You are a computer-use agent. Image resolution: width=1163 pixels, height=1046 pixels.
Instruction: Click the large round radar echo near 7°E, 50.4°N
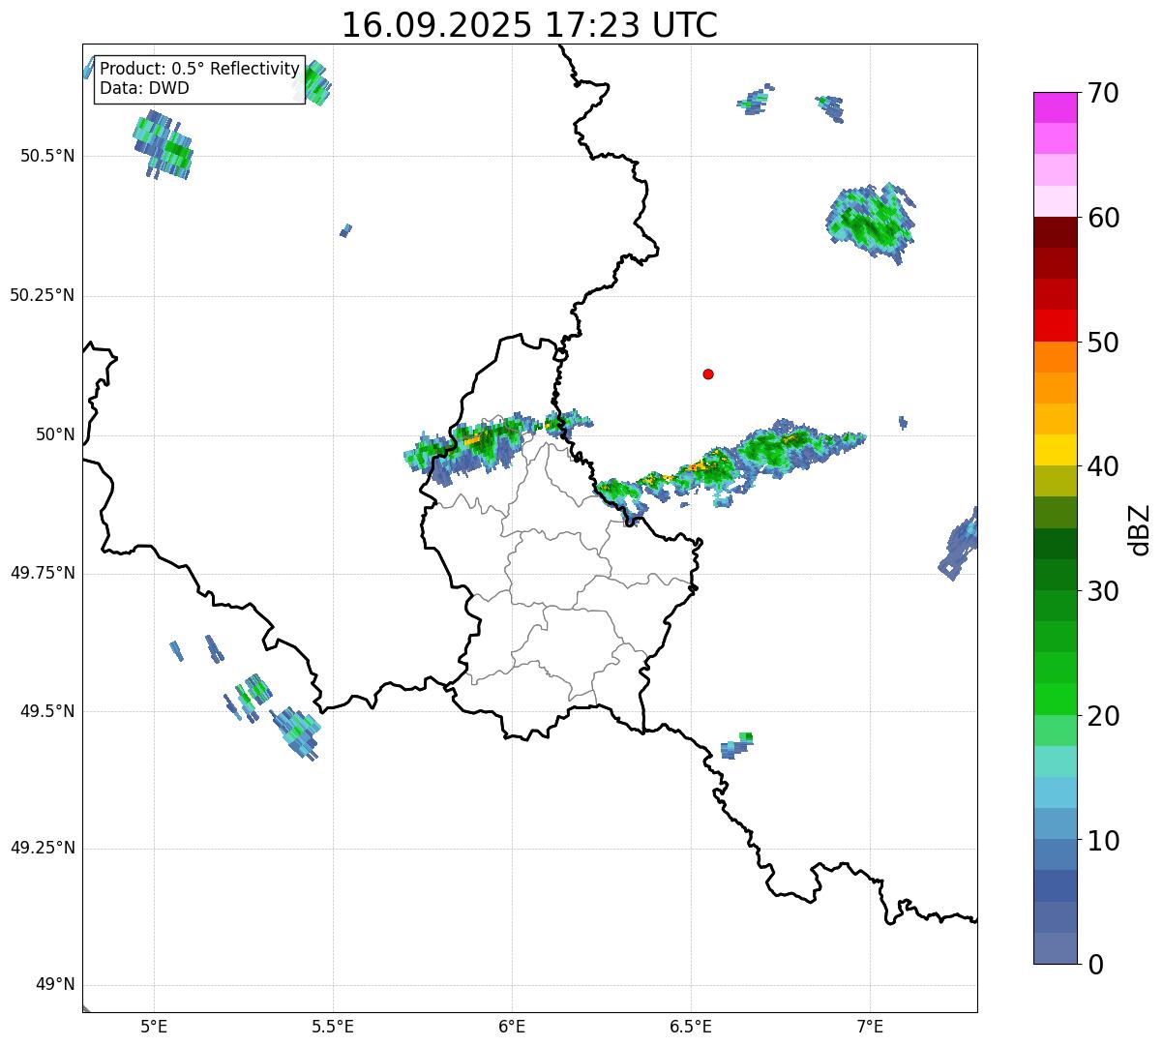coord(871,222)
